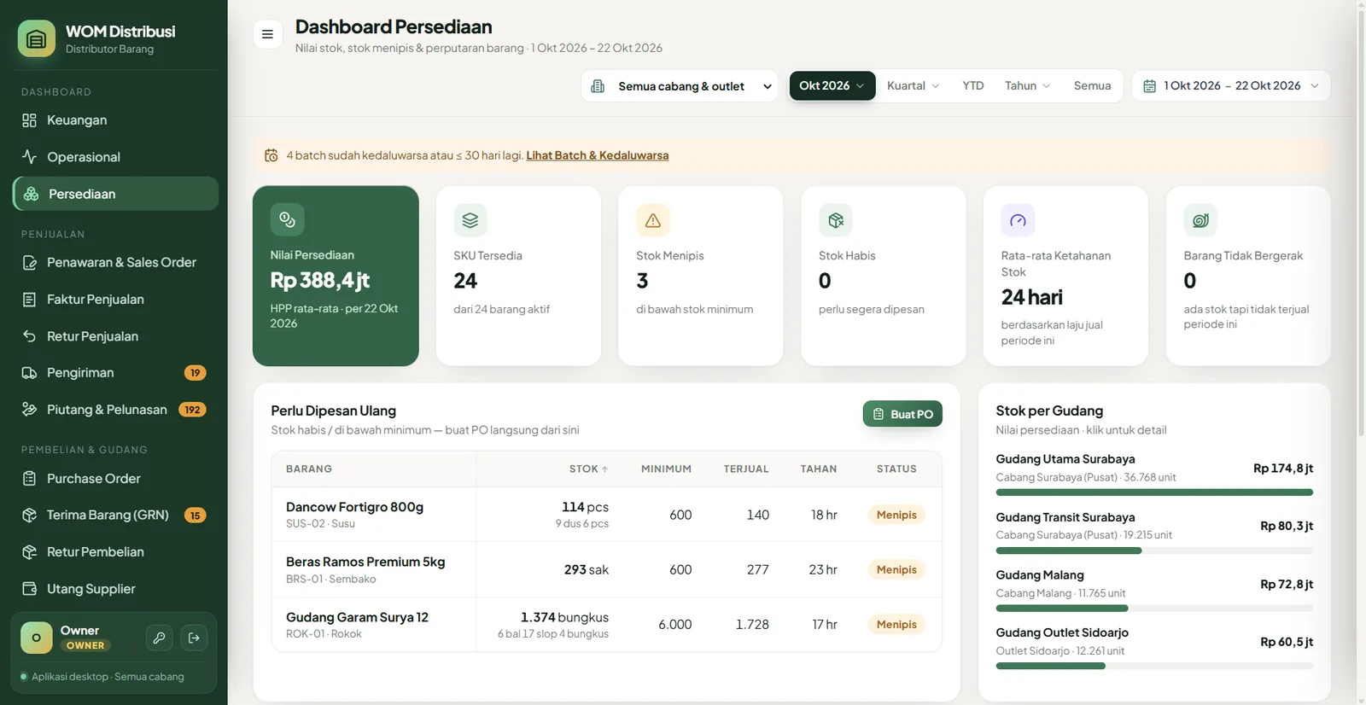Click the Nilai Persediaan card icon
Viewport: 1366px width, 705px height.
coord(287,219)
